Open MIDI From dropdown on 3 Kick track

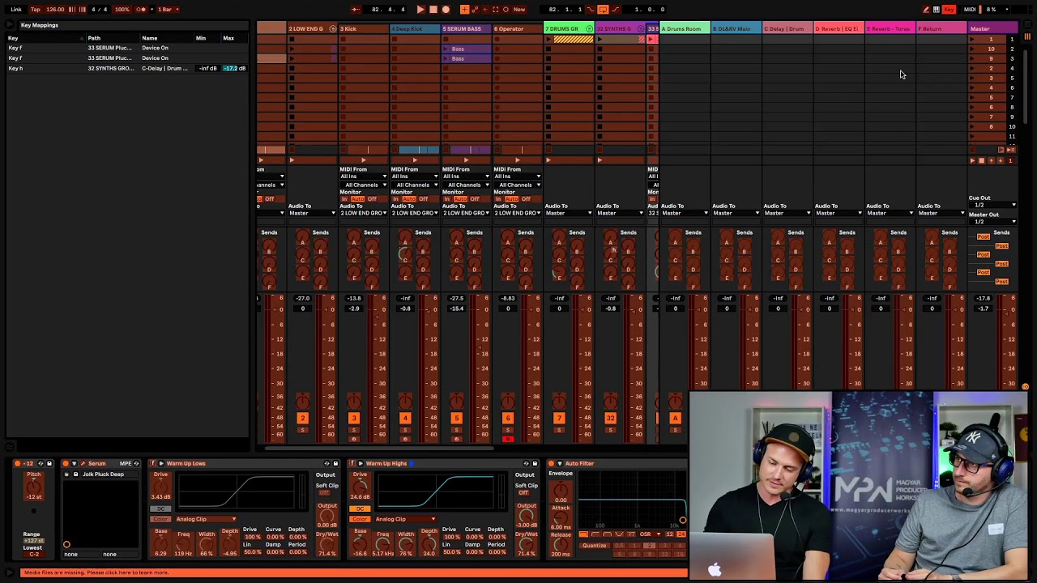(x=362, y=177)
